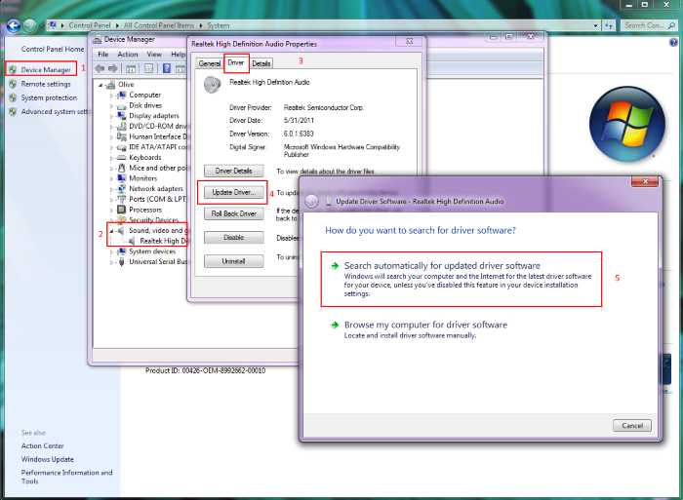Click the System devices category icon
683x500 pixels.
122,251
